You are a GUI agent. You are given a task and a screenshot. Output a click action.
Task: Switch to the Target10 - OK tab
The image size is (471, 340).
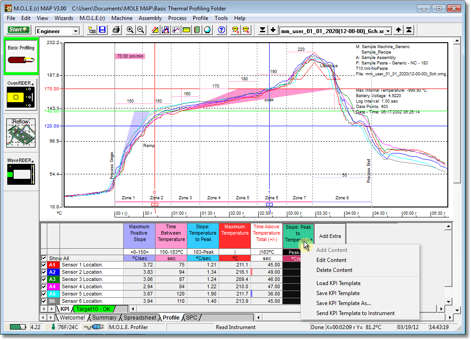[93, 309]
